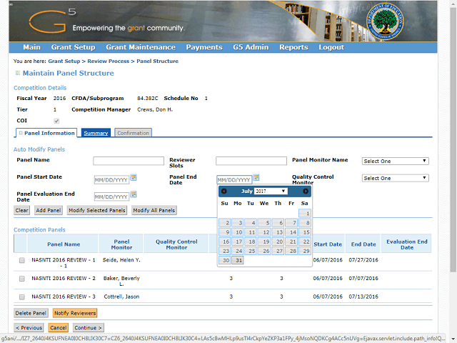The height and width of the screenshot is (343, 457).
Task: Click the Delete Panel button
Action: point(31,313)
